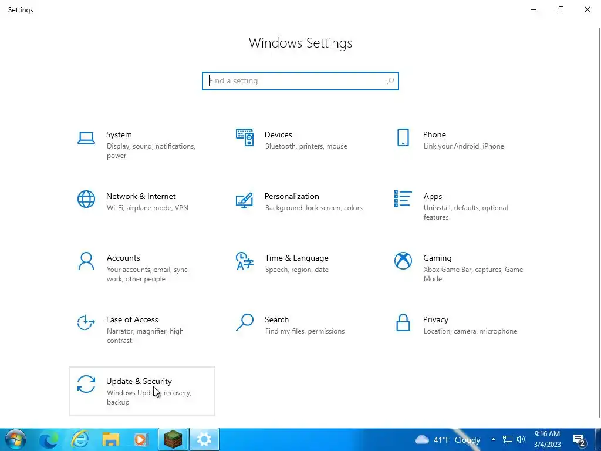Open File Explorer folder on taskbar
The height and width of the screenshot is (451, 601).
click(111, 439)
